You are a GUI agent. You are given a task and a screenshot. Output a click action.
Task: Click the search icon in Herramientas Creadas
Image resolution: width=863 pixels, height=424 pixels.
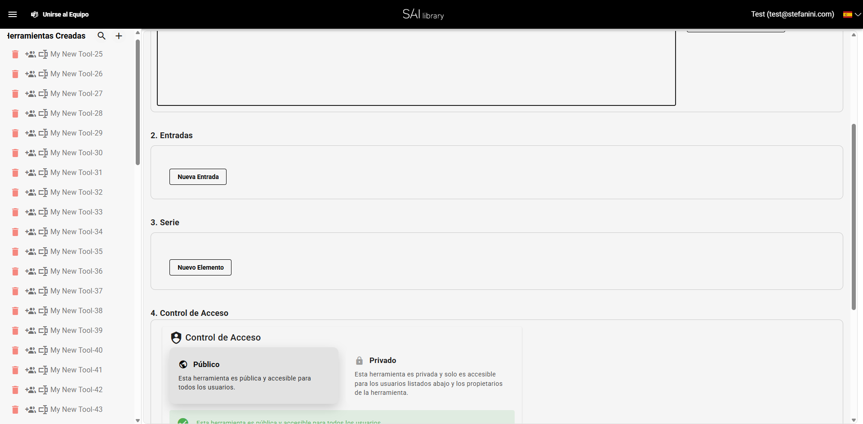click(102, 36)
